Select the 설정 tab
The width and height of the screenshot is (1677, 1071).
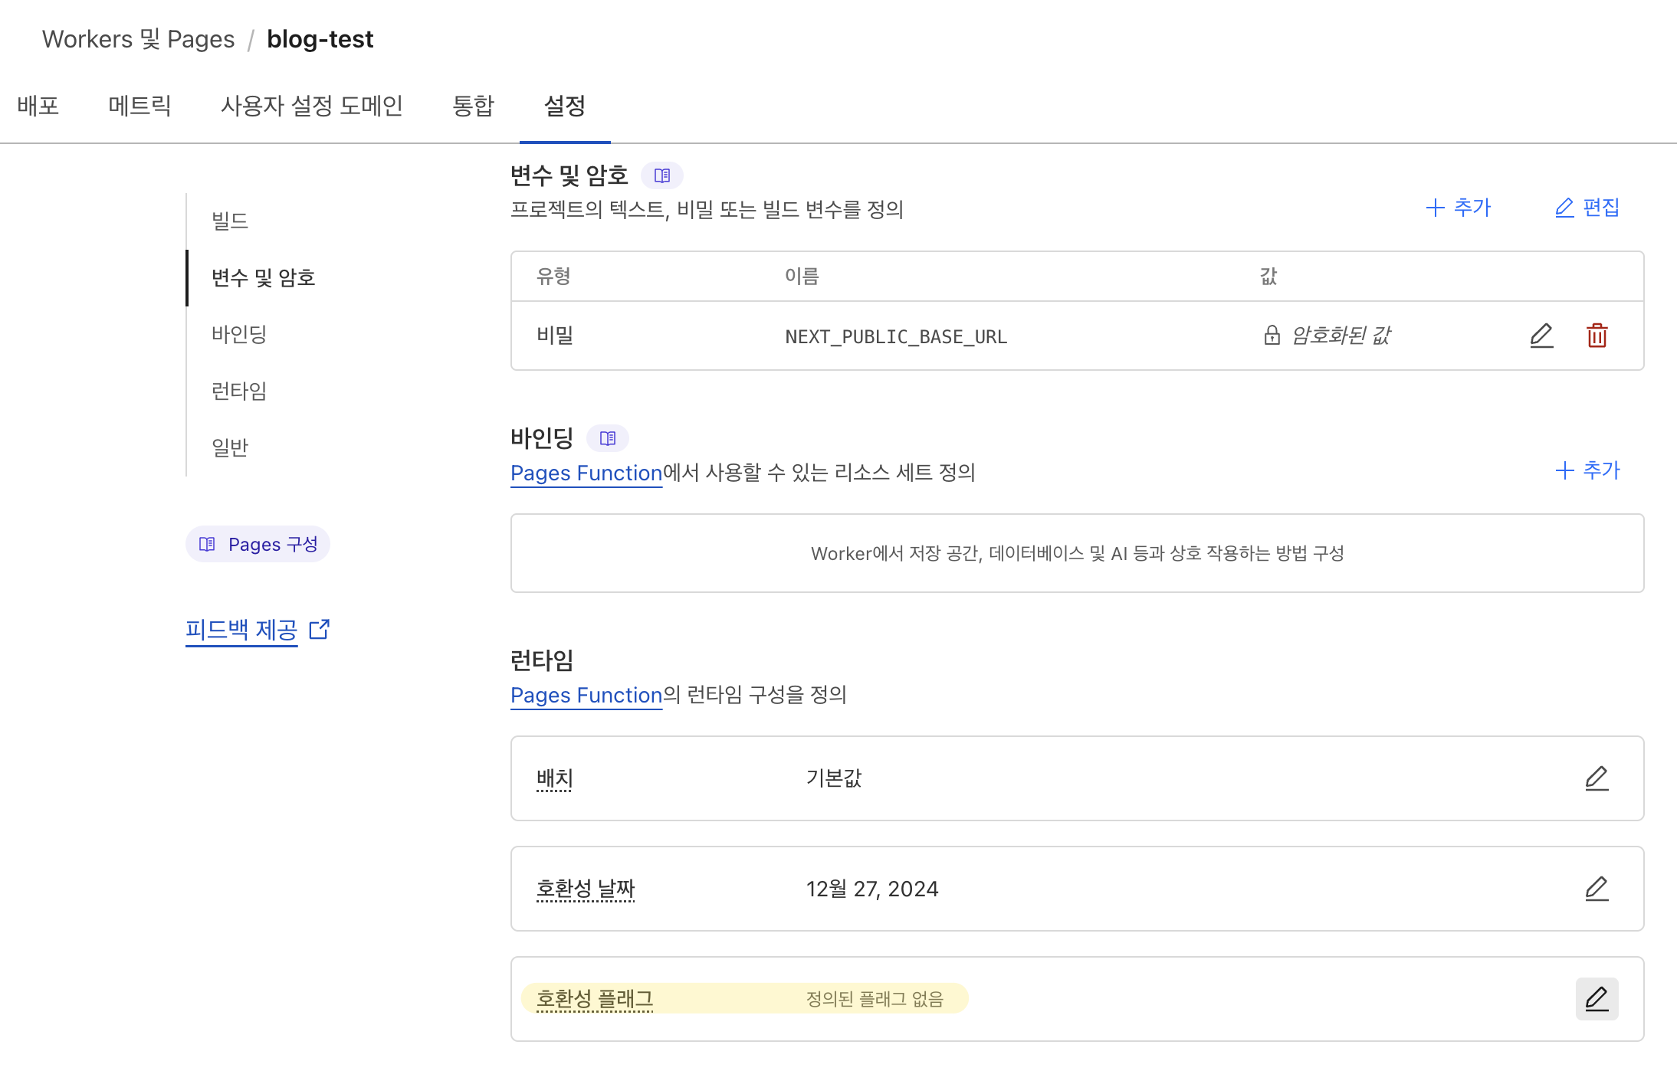(x=565, y=106)
